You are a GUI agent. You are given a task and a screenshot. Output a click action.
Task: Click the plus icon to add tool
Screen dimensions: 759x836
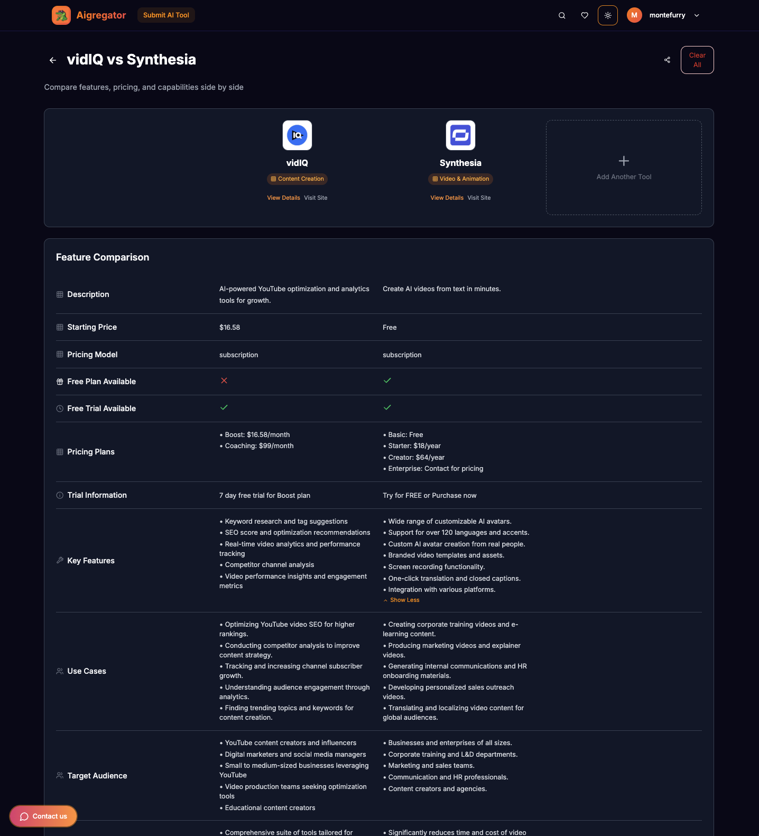[624, 161]
